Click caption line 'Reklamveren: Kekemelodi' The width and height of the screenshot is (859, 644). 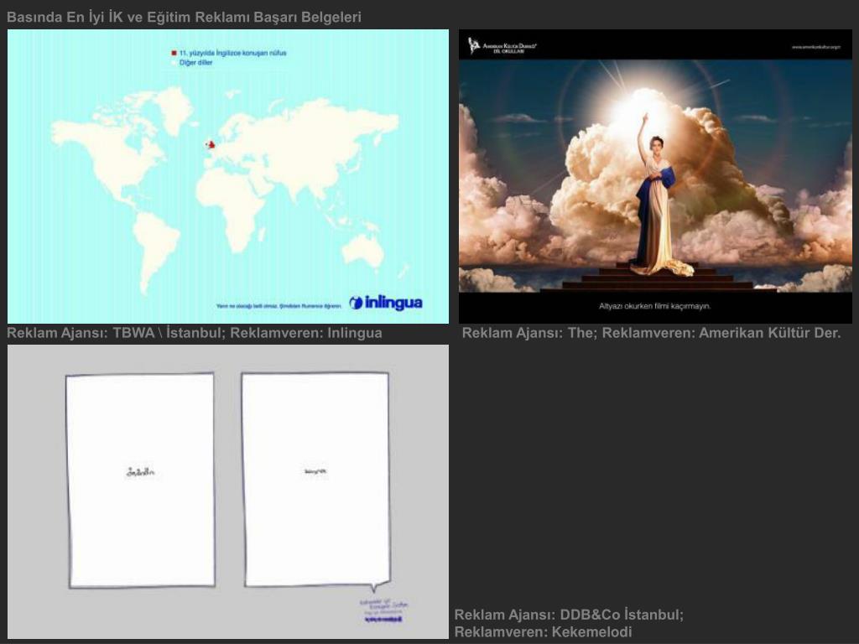[x=543, y=632]
